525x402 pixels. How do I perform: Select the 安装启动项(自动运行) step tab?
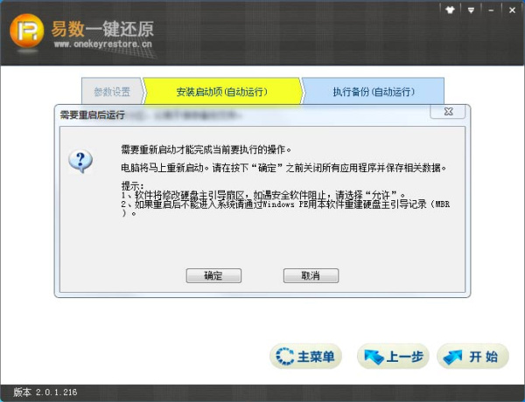[x=221, y=92]
